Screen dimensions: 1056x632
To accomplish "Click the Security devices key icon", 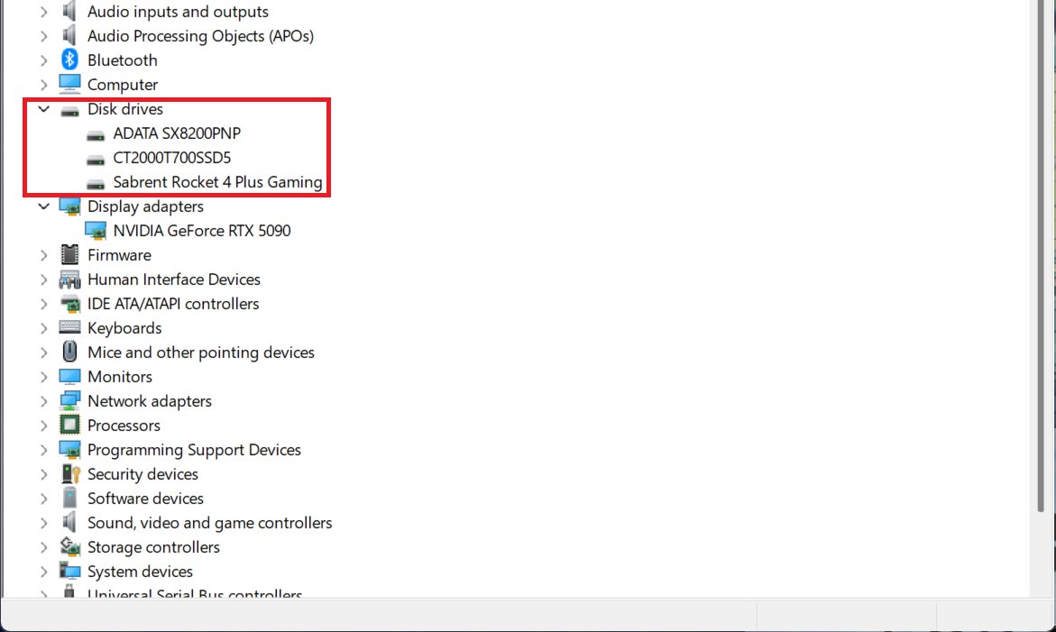I will 70,474.
